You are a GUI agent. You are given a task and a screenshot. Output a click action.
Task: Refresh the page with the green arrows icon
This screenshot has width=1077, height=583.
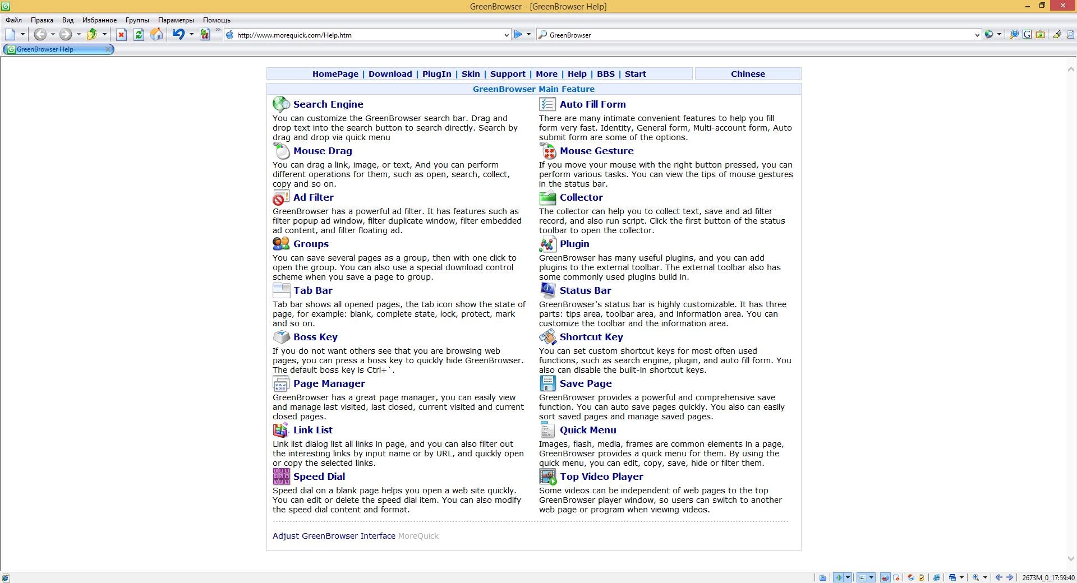(139, 35)
